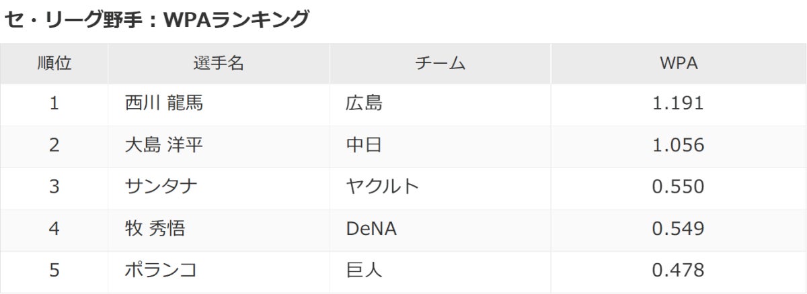This screenshot has height=294, width=807.
Task: Click on player 牧 秀悟
Action: pyautogui.click(x=155, y=229)
